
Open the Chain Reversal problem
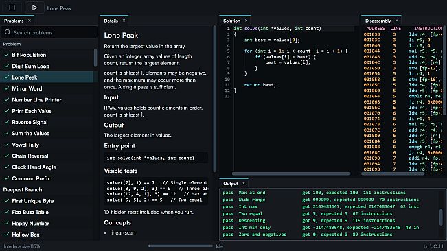[x=47, y=156]
